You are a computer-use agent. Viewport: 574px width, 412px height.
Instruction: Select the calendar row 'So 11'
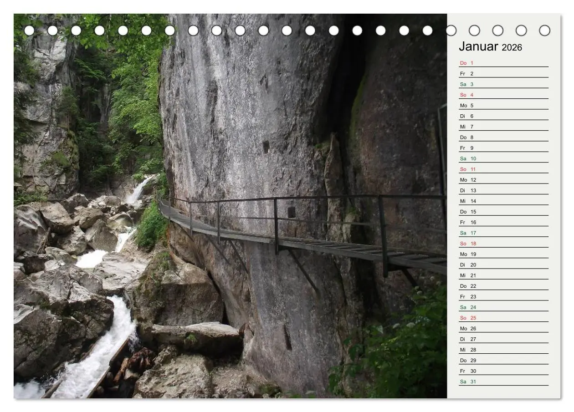click(503, 169)
